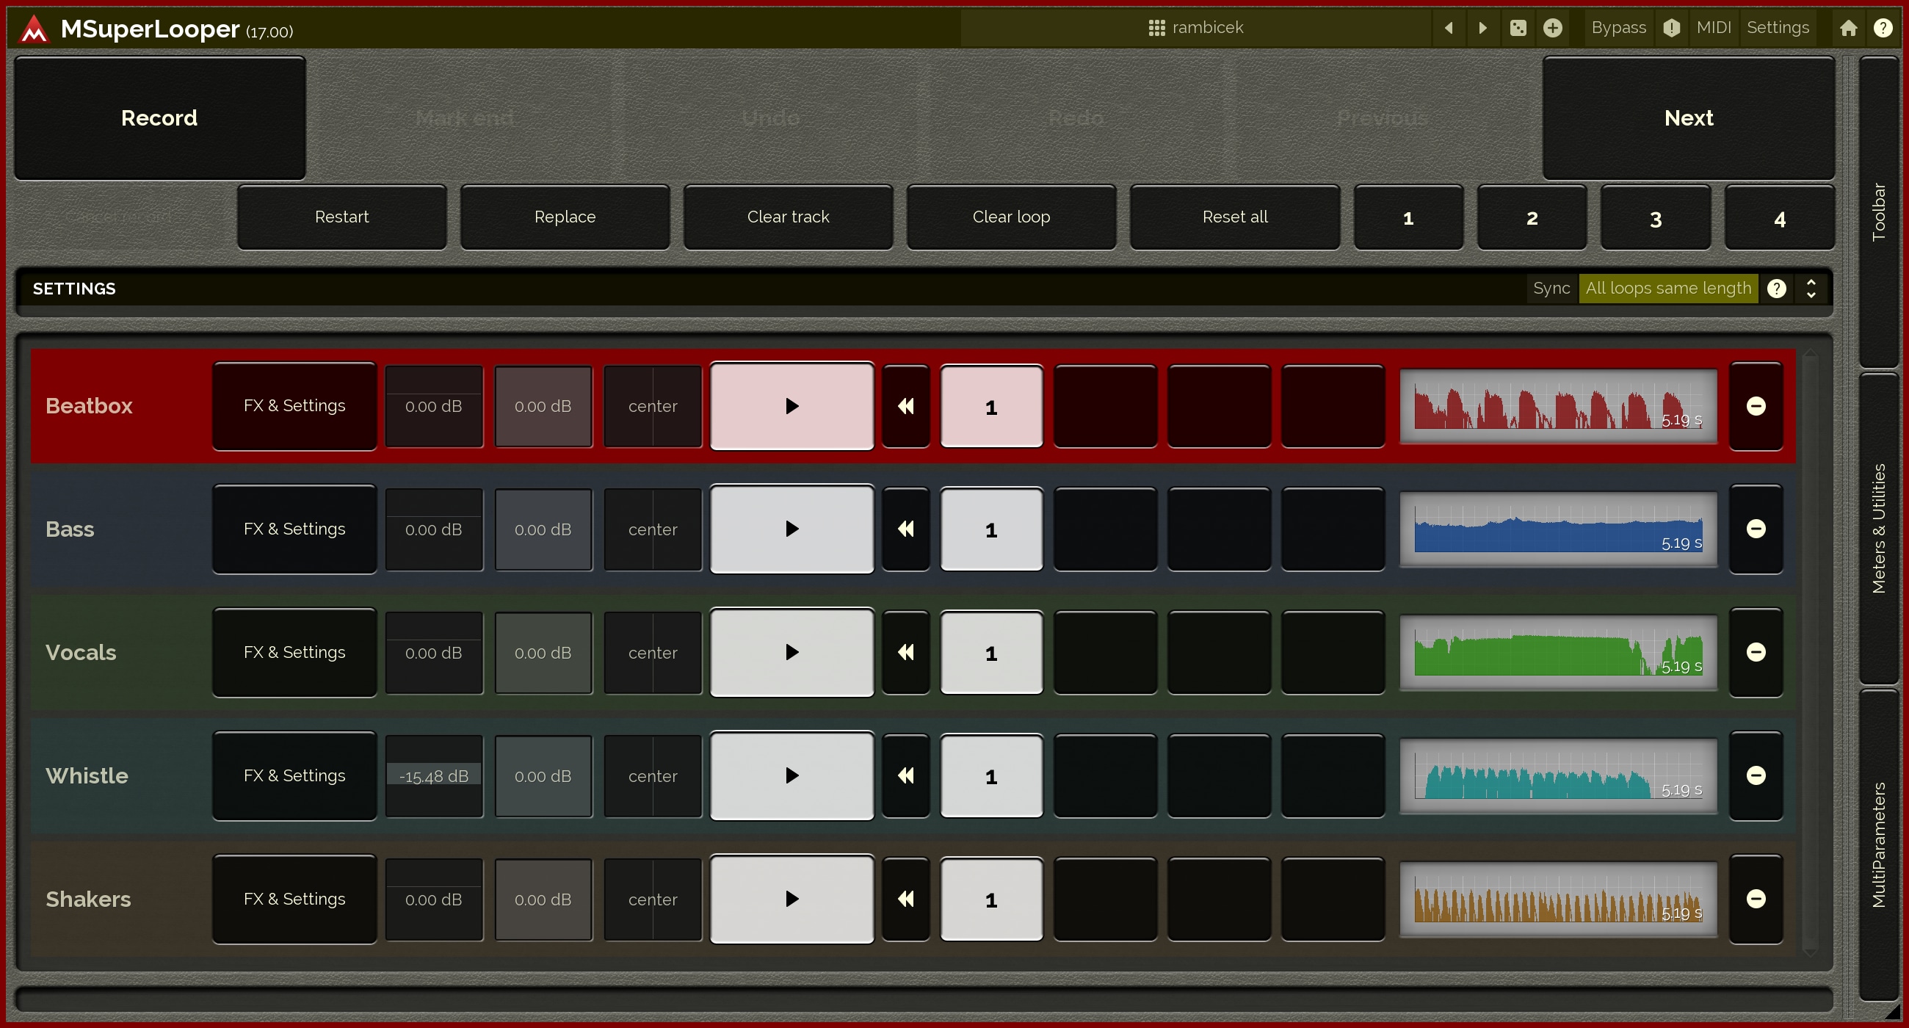Click the add preset plus icon
Screen dimensions: 1909x1028
[1553, 28]
